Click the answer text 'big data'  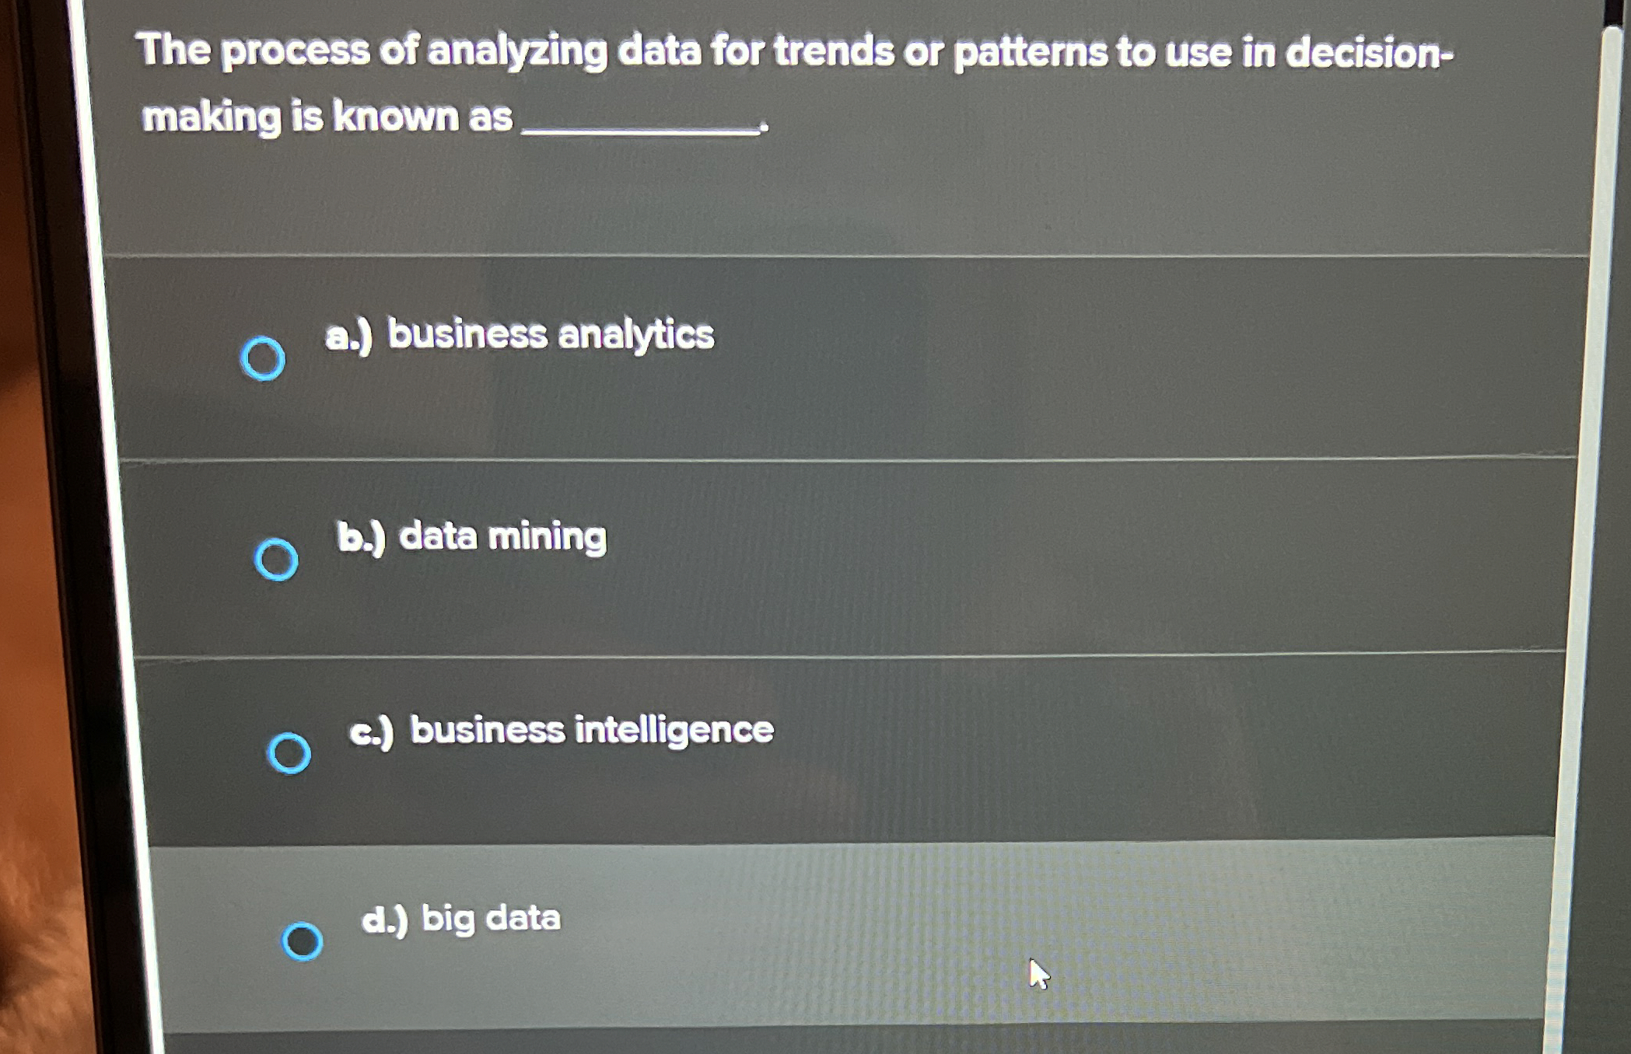click(x=459, y=919)
